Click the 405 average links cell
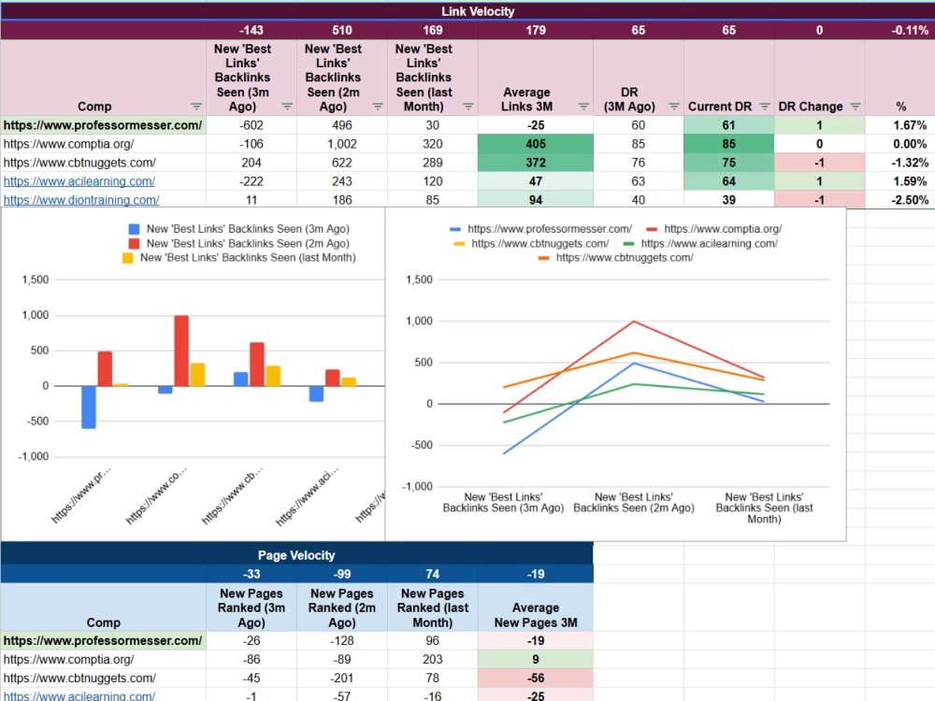The image size is (935, 701). [536, 144]
